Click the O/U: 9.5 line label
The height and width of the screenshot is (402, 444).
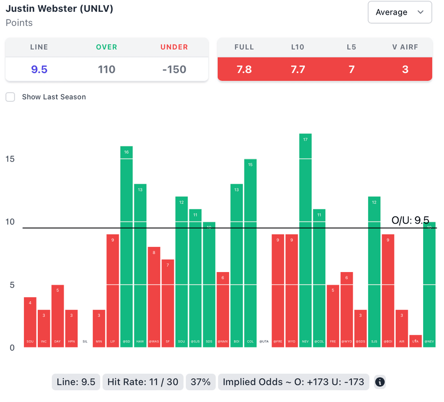(410, 220)
